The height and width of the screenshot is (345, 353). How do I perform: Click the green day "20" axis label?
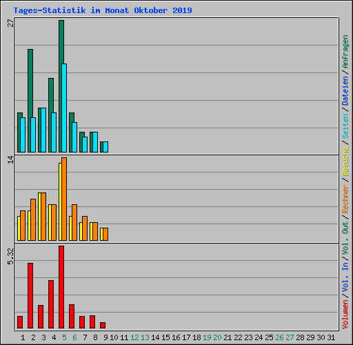[x=217, y=337]
